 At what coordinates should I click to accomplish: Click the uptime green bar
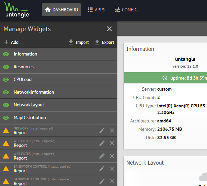pos(165,78)
